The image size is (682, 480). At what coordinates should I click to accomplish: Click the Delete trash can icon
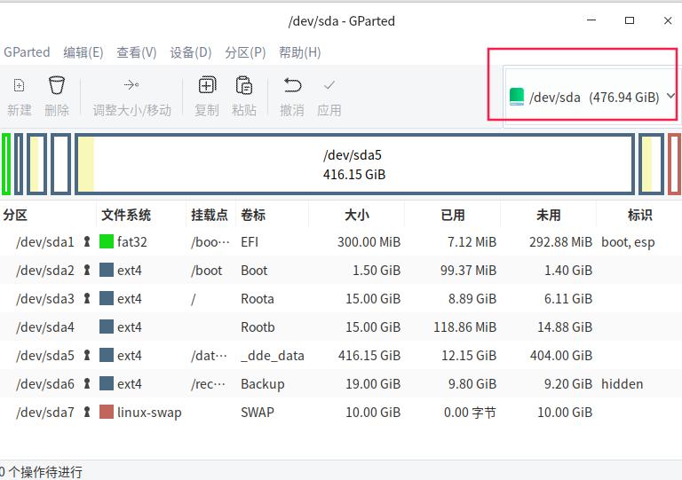[57, 85]
